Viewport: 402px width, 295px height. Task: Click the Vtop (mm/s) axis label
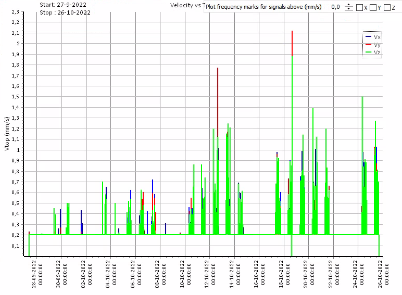7,134
